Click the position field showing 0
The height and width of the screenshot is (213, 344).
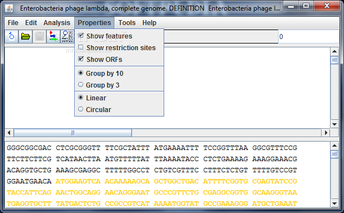click(x=308, y=37)
